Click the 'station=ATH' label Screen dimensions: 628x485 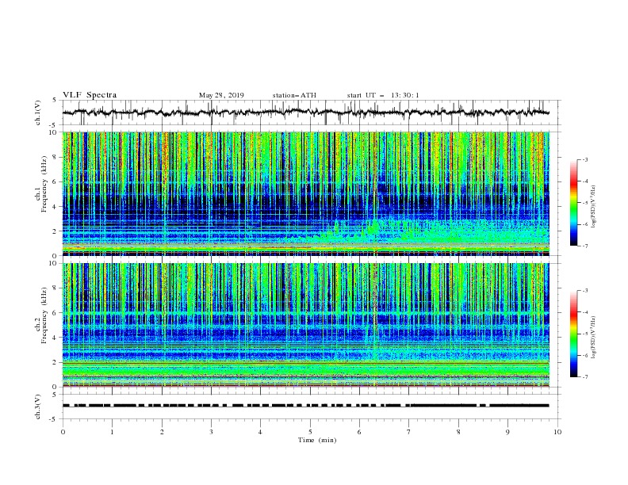tap(294, 95)
